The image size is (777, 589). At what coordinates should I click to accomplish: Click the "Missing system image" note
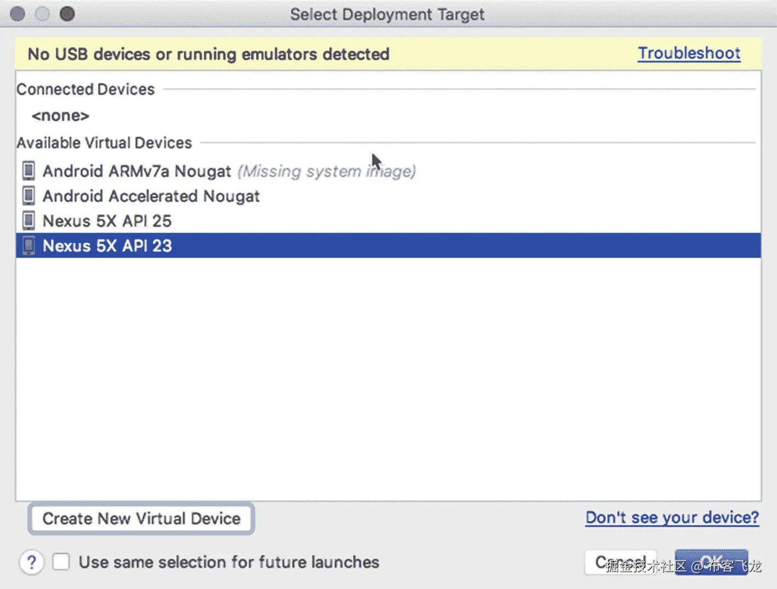327,171
